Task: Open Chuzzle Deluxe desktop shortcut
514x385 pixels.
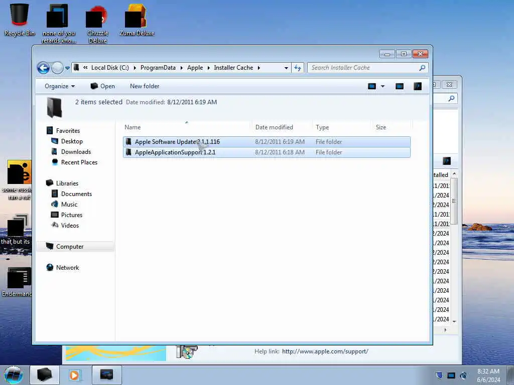Action: tap(97, 25)
